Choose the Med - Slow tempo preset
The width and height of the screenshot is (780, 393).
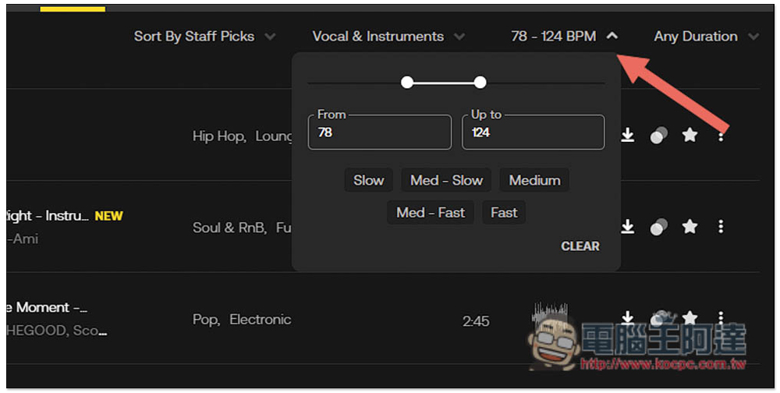[446, 180]
